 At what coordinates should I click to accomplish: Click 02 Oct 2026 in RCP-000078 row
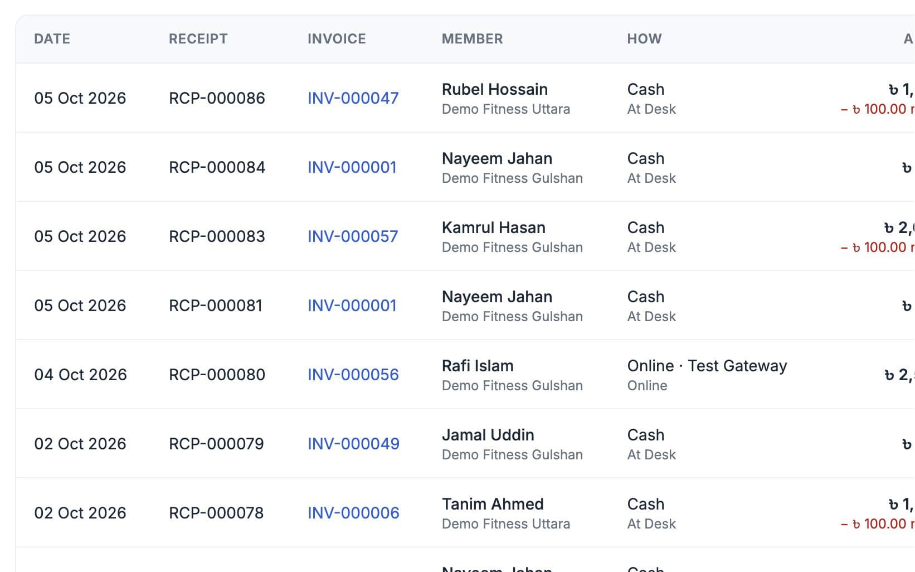80,513
